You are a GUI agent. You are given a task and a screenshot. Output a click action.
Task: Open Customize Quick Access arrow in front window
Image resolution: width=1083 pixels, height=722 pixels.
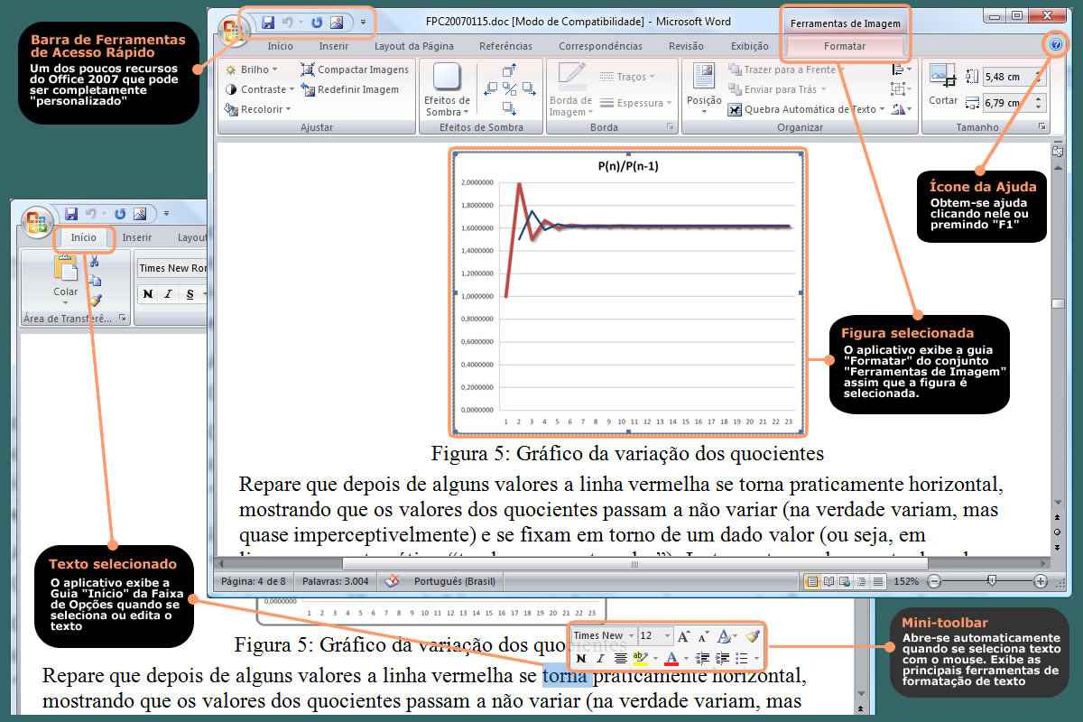click(363, 21)
